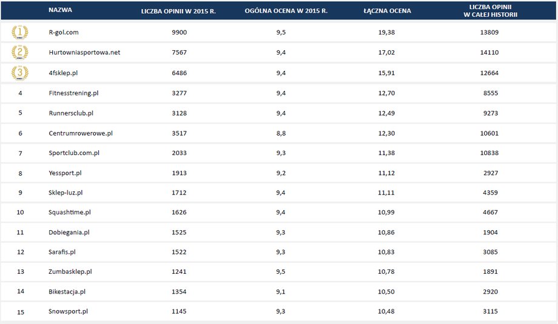558x324 pixels.
Task: Click the LICZBA OPINII W CAŁEJ HISTORII header
Action: point(491,11)
